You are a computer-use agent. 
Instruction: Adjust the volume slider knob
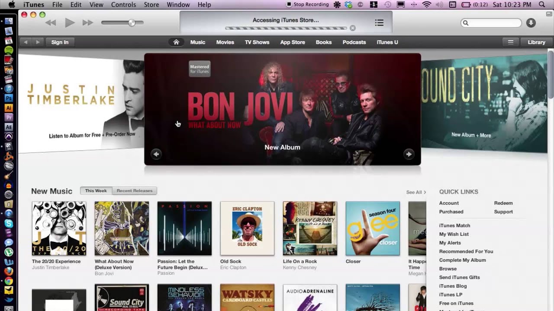[132, 23]
